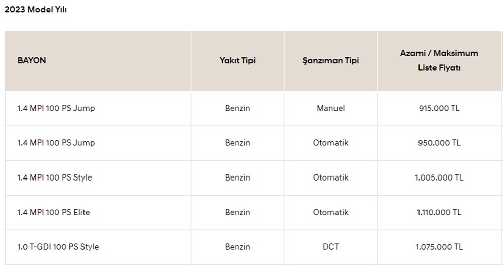Click the 1.075.000 TL price
Screen dimensions: 503x268
439,247
